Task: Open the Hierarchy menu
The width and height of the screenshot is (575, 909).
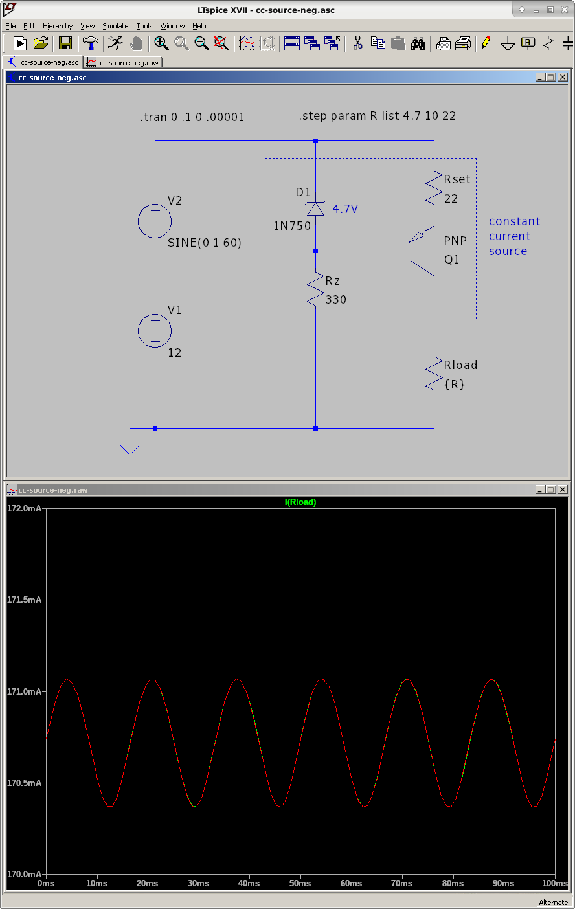Action: pos(58,26)
